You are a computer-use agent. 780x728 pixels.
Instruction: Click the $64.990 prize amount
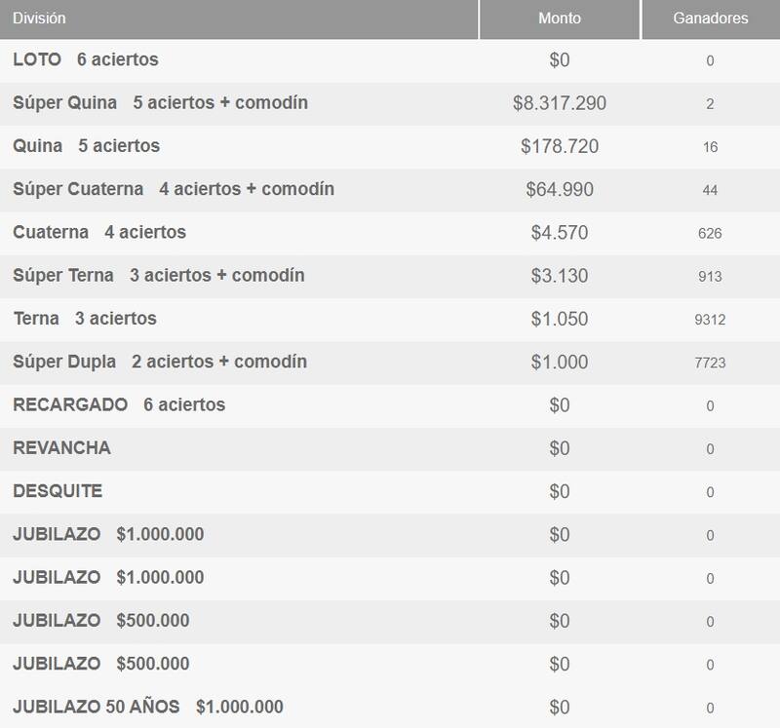[x=560, y=190]
